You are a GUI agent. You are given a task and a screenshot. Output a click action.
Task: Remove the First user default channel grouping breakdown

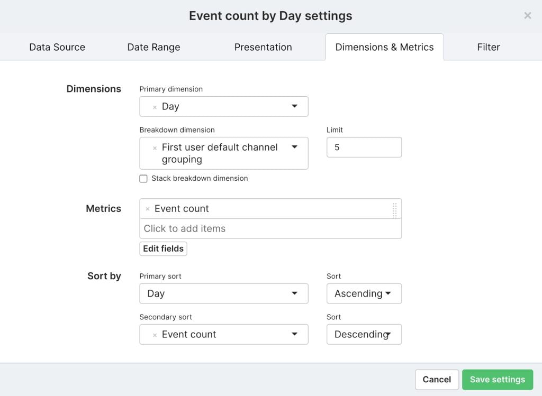pyautogui.click(x=155, y=148)
